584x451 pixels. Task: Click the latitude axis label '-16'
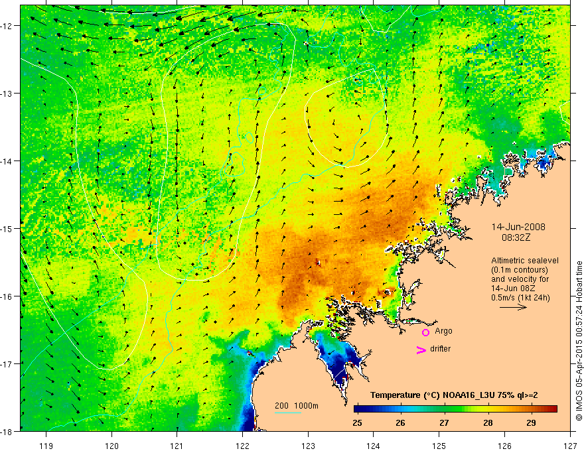click(x=8, y=296)
